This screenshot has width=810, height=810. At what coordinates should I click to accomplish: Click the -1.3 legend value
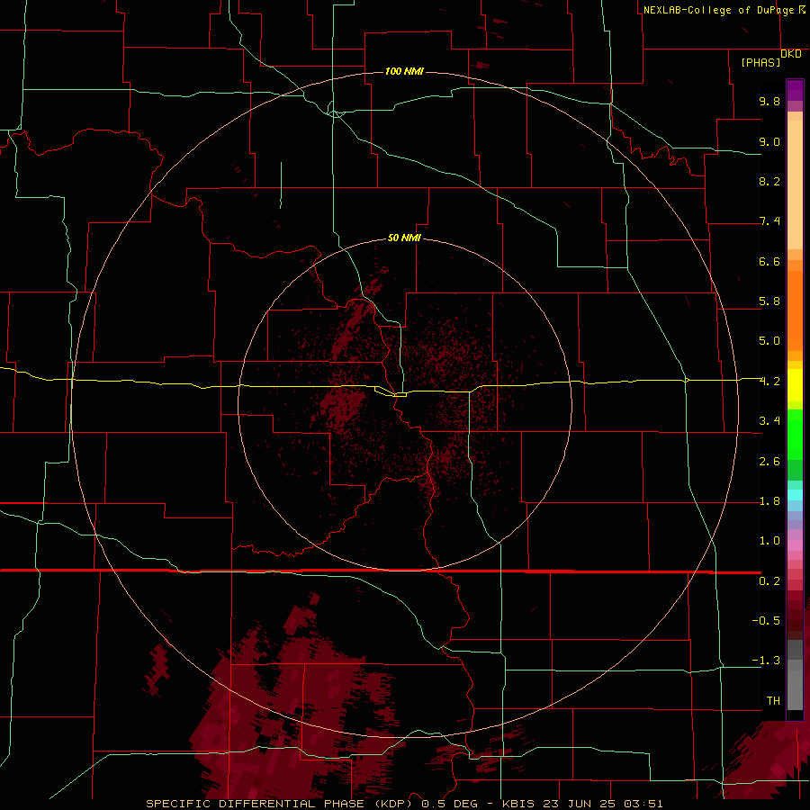(x=766, y=661)
